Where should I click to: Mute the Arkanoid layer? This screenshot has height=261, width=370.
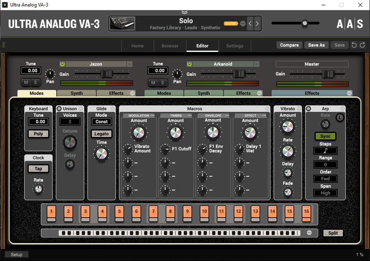pyautogui.click(x=153, y=82)
